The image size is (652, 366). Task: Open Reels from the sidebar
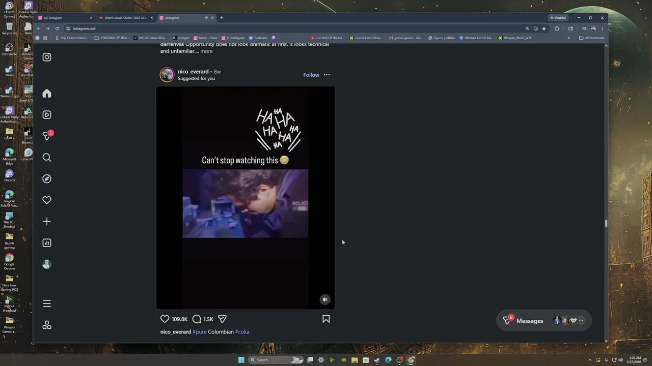[x=47, y=115]
